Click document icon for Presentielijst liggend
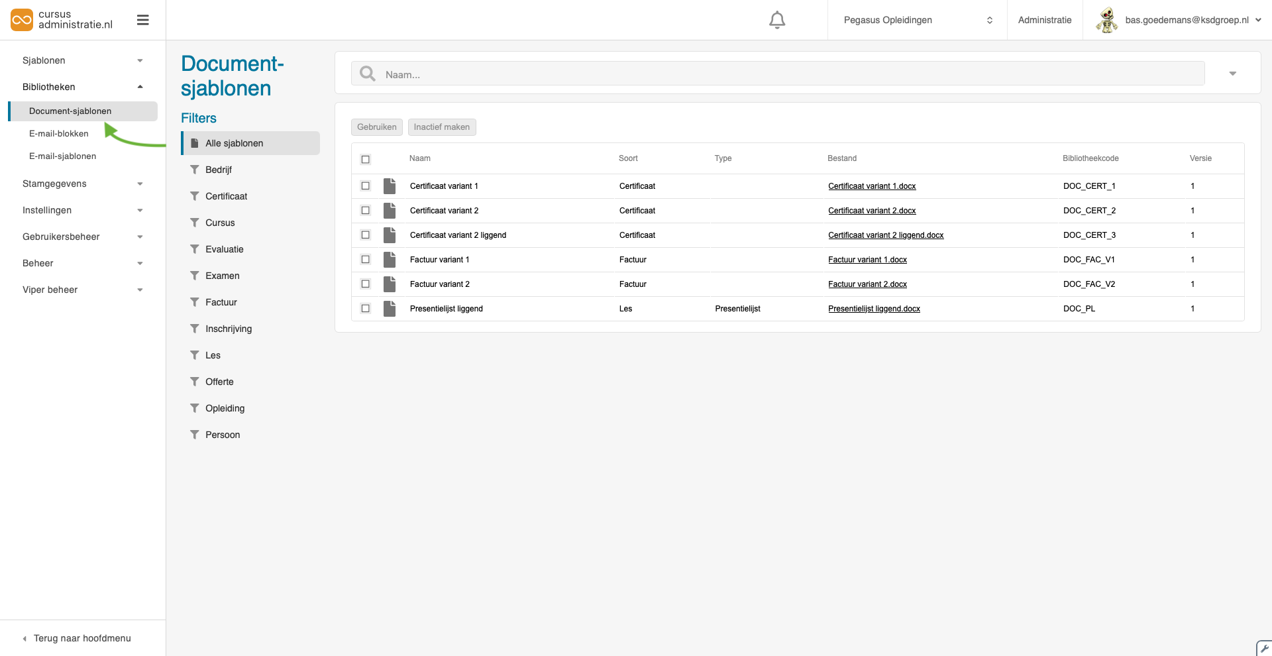Image resolution: width=1272 pixels, height=656 pixels. point(390,309)
